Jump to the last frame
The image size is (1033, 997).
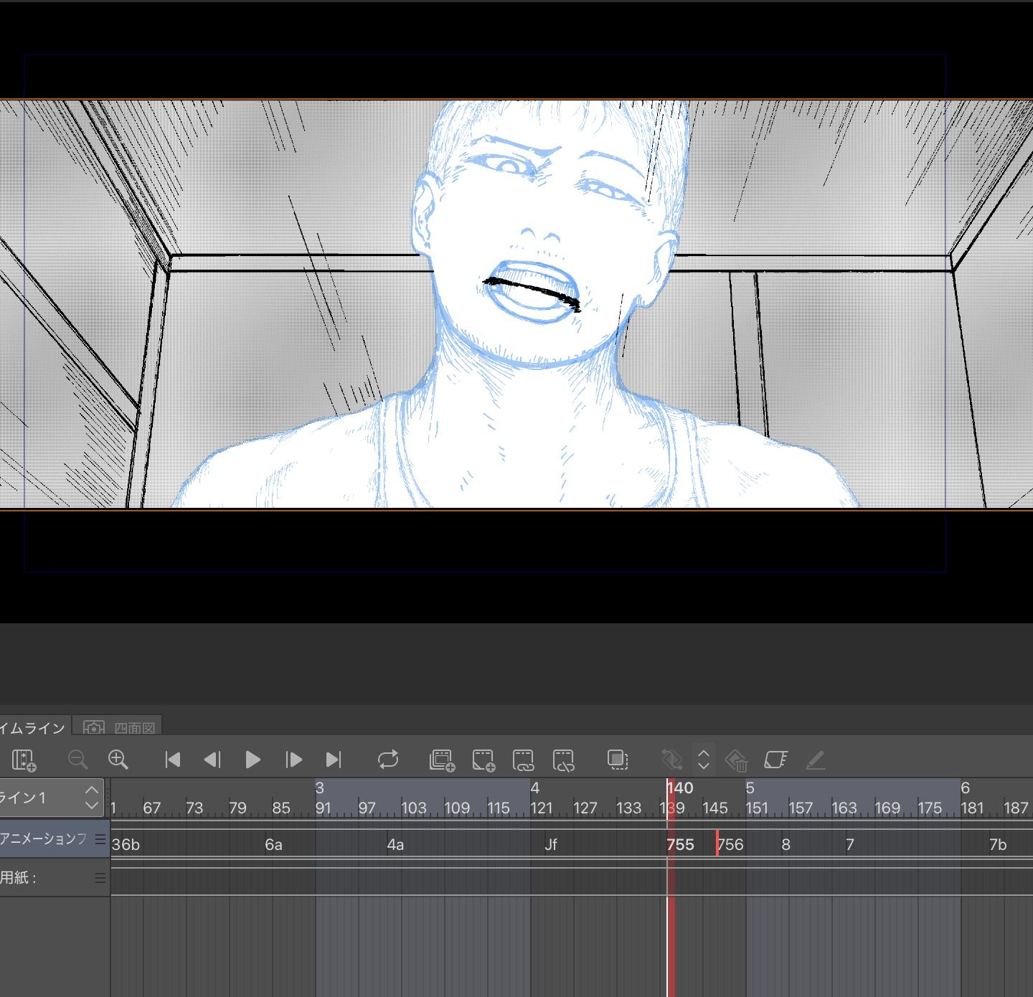[334, 760]
